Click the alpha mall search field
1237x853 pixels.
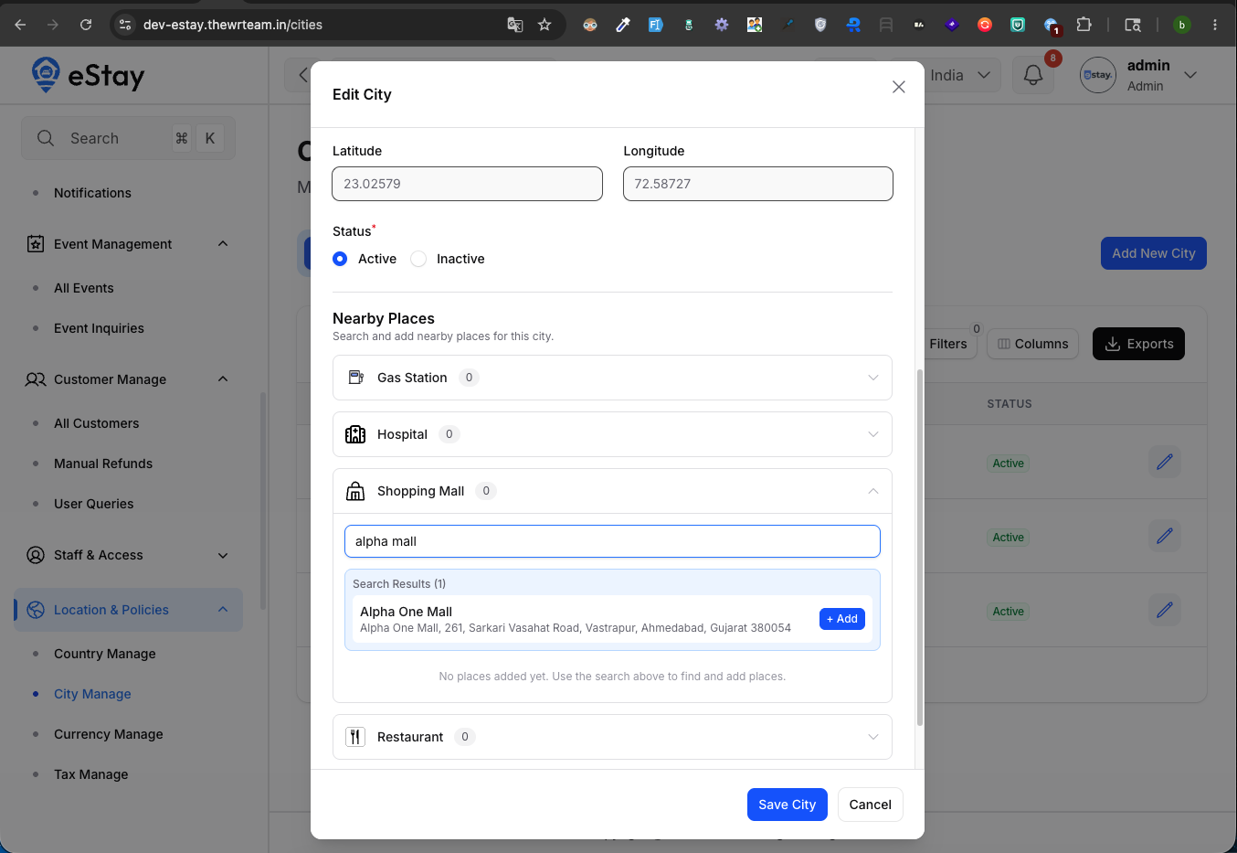[x=612, y=541]
